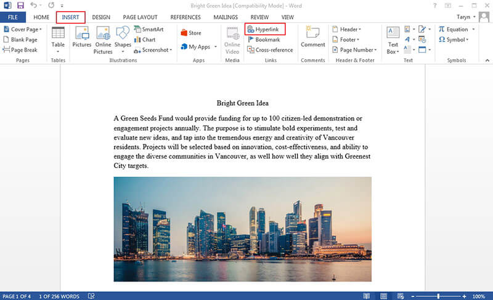The height and width of the screenshot is (300, 493).
Task: Switch to the HOME tab
Action: coord(41,17)
